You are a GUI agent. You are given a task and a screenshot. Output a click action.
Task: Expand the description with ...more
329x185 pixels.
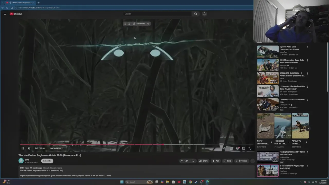(108, 176)
